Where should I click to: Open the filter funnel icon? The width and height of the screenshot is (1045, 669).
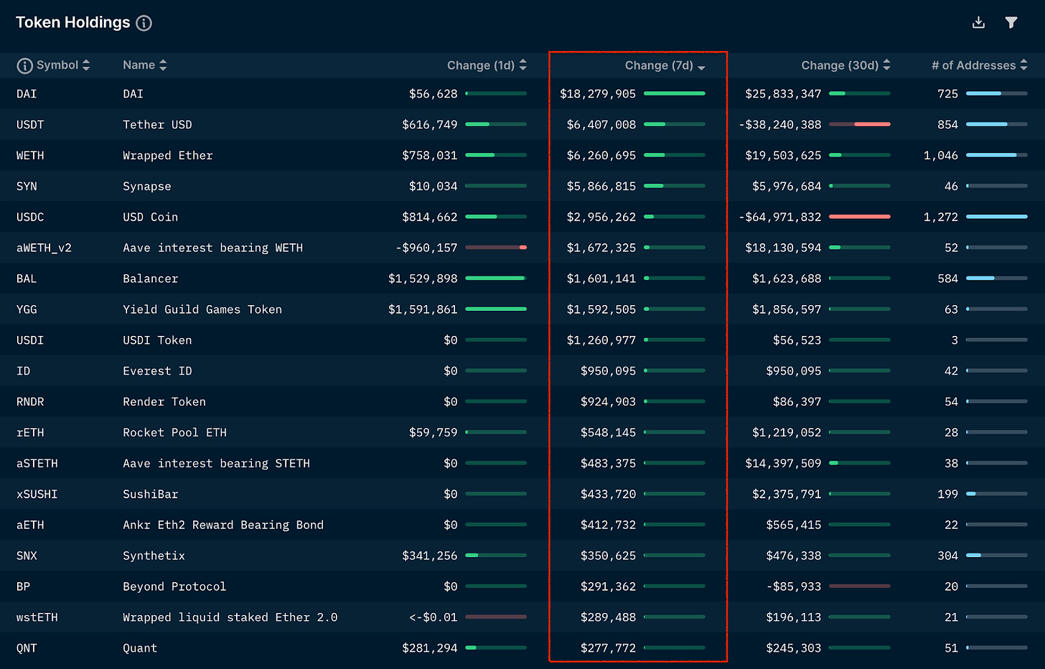(x=1011, y=23)
